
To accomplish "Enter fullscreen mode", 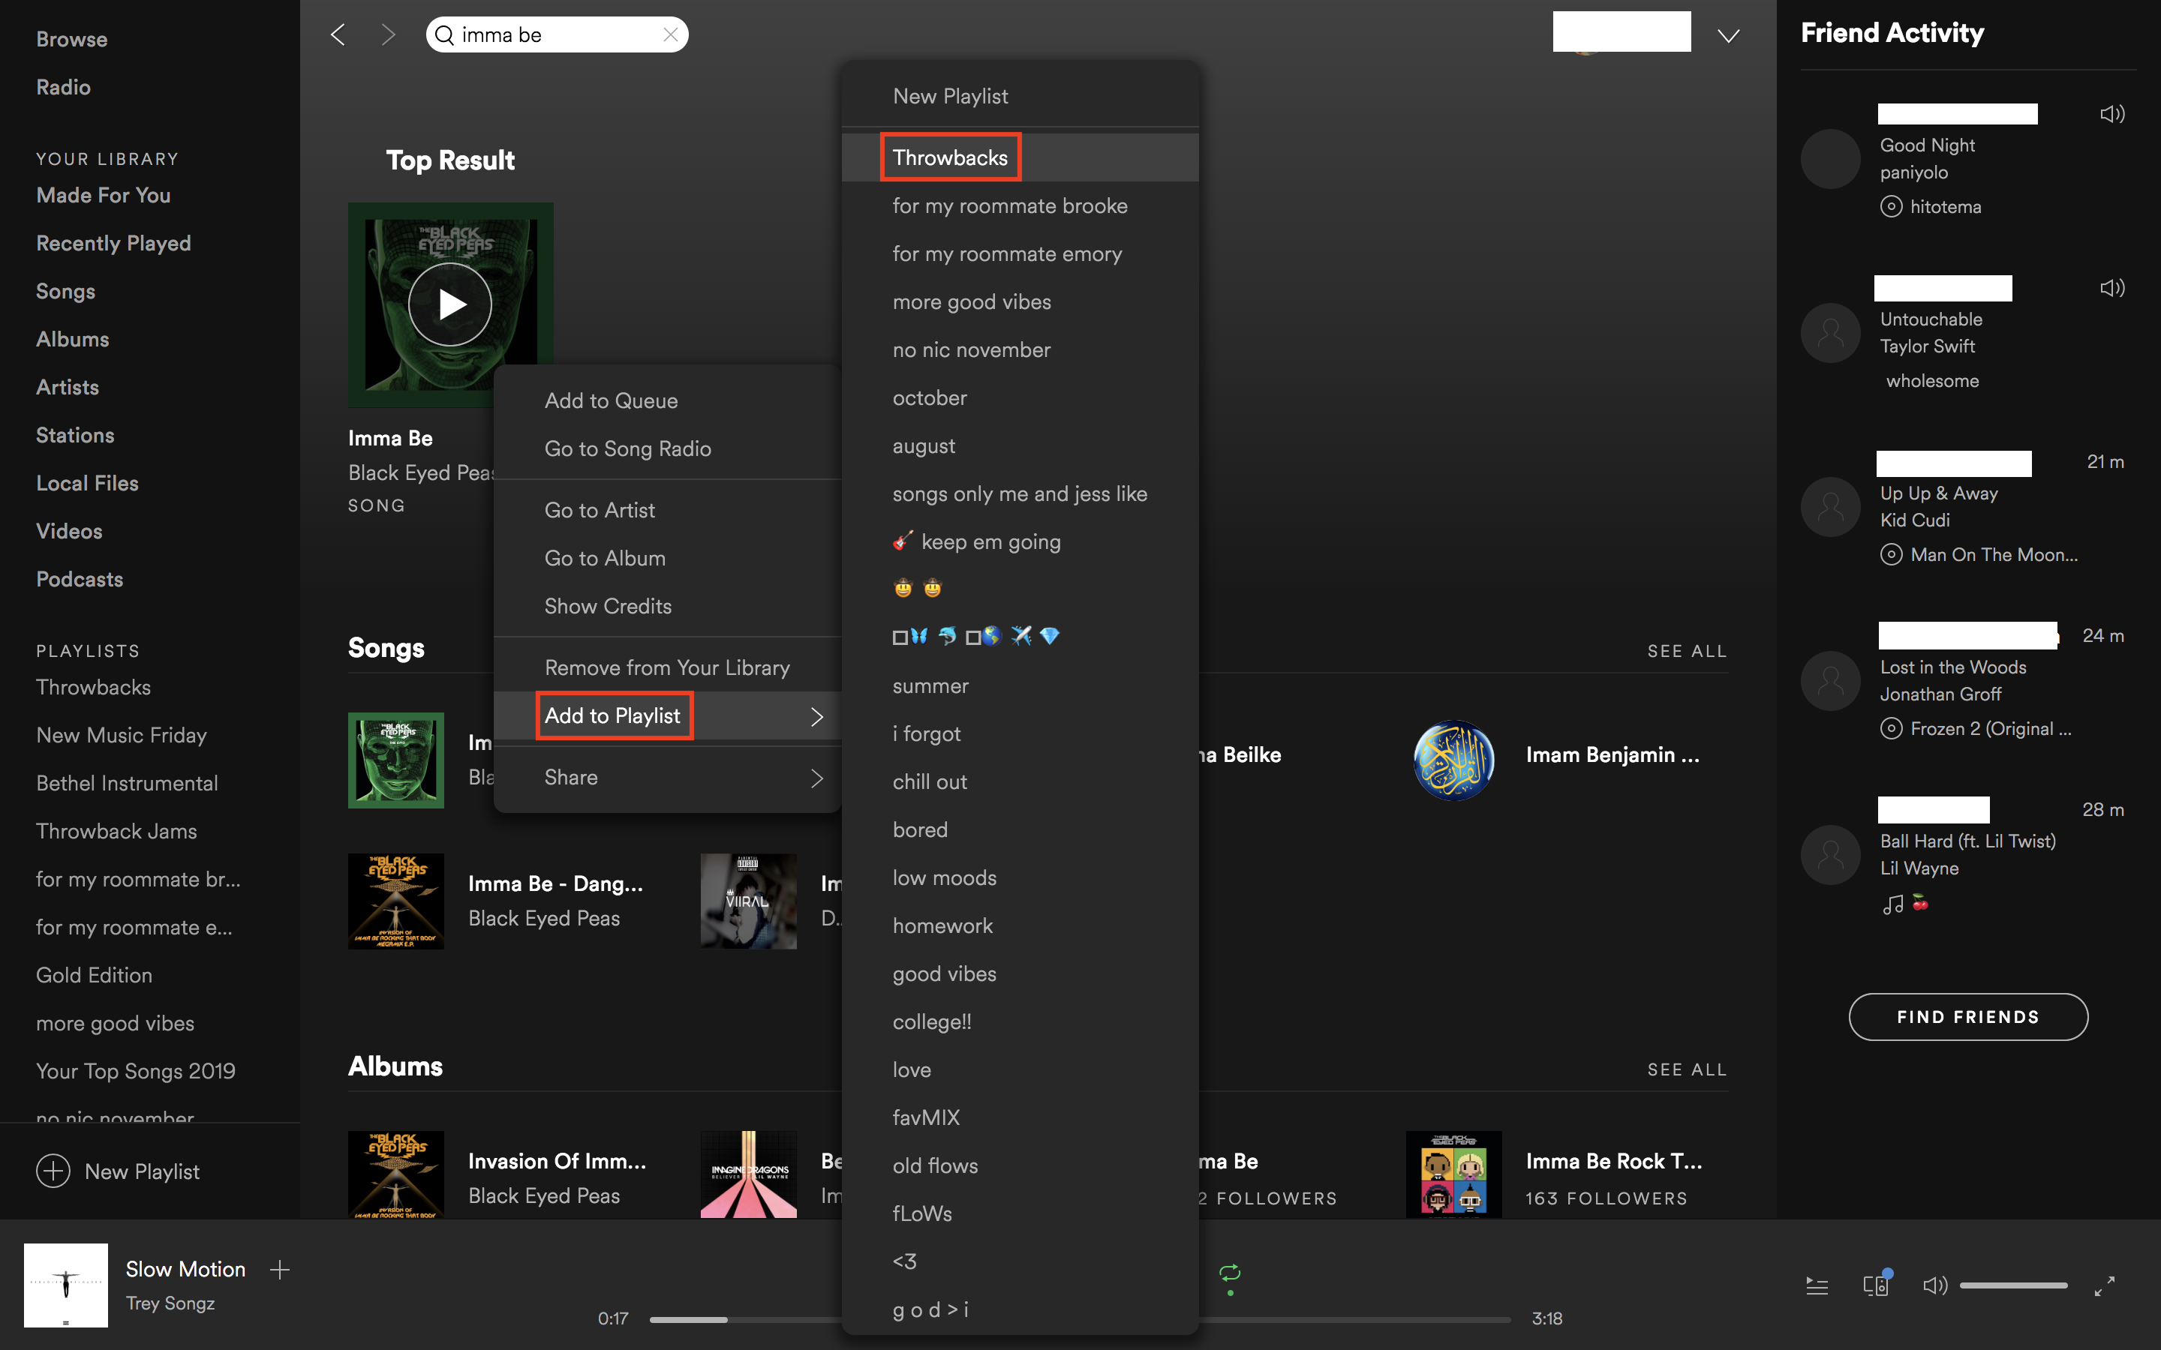I will [2105, 1285].
